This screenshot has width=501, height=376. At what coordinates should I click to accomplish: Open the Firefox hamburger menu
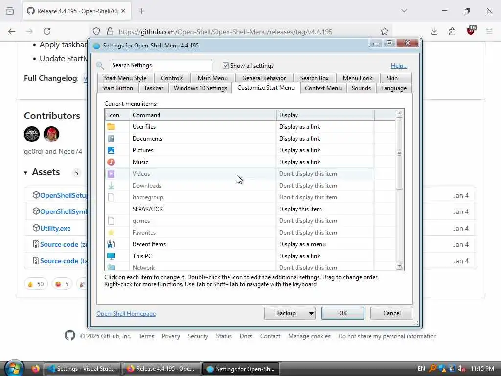coord(489,31)
